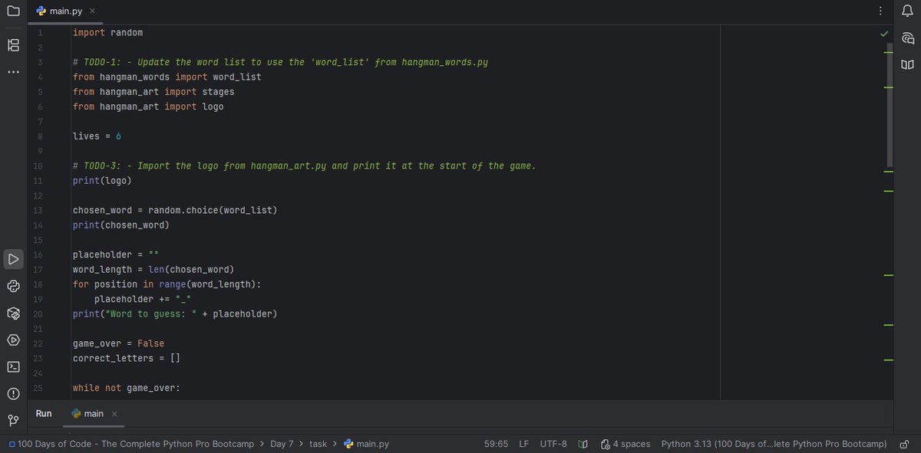The width and height of the screenshot is (921, 453).
Task: Click the 'correct_letters = []' line
Action: point(126,359)
